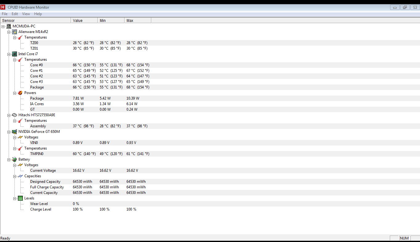Click the Battery device icon
Image resolution: width=420 pixels, height=242 pixels.
[14, 159]
